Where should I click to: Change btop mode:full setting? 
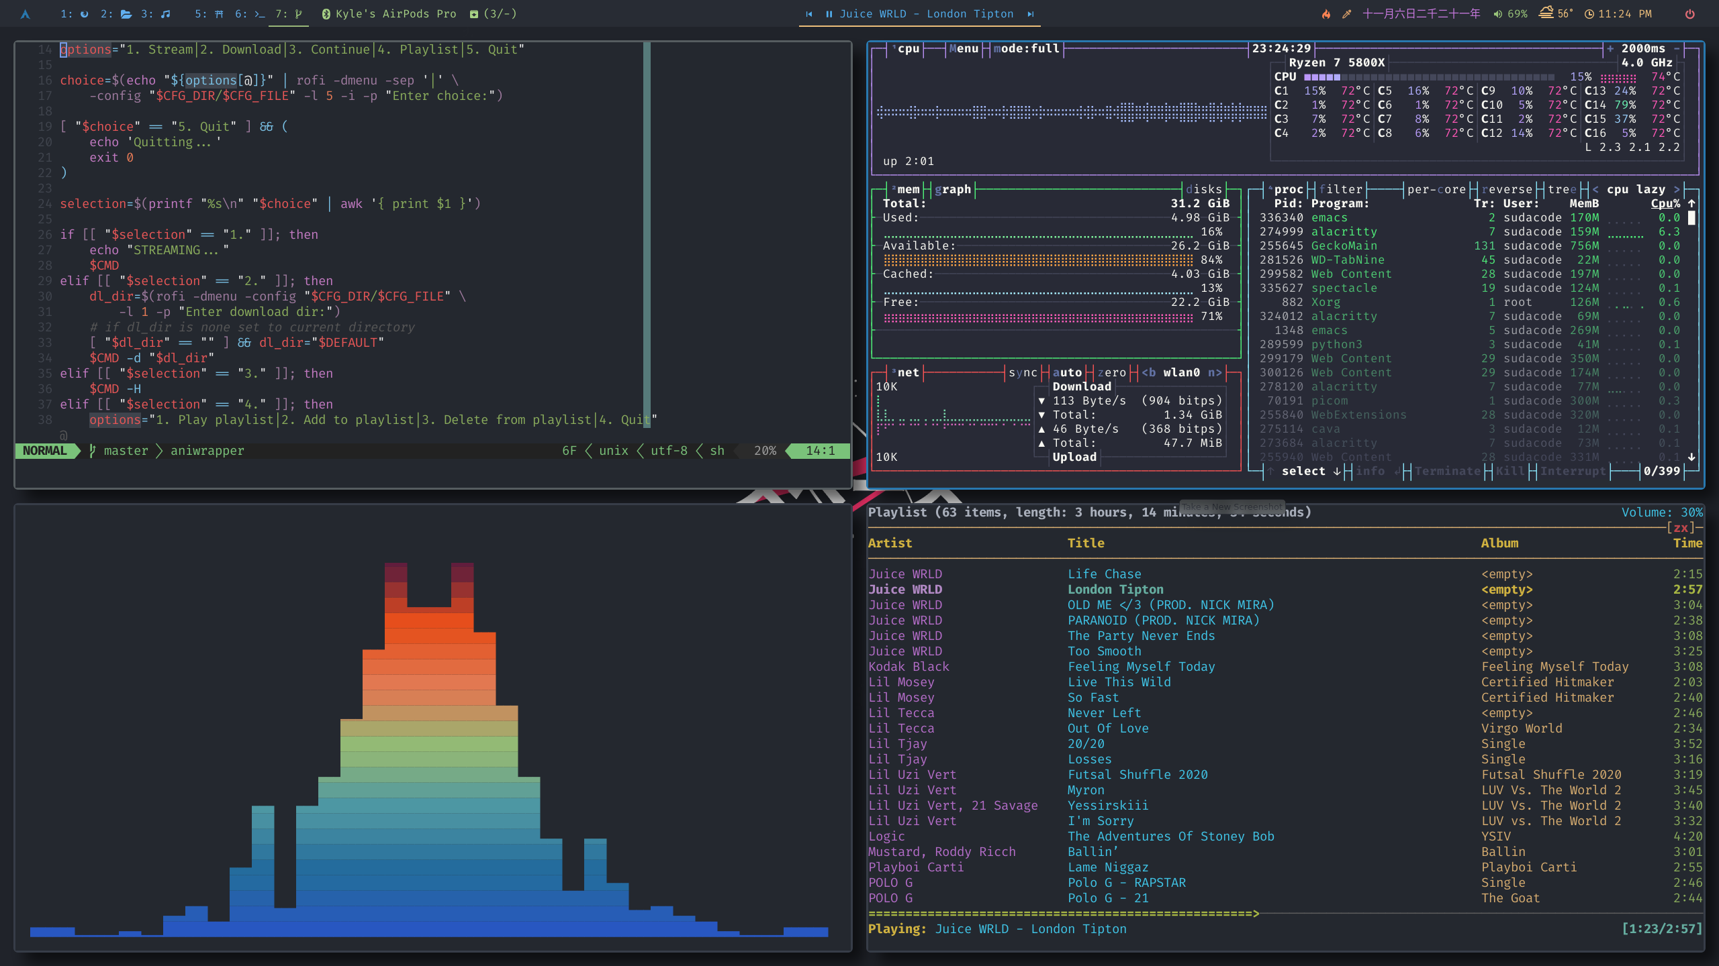[1026, 48]
